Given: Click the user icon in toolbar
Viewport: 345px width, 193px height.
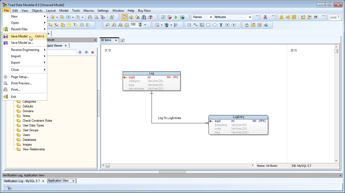Looking at the screenshot, I should [x=265, y=17].
